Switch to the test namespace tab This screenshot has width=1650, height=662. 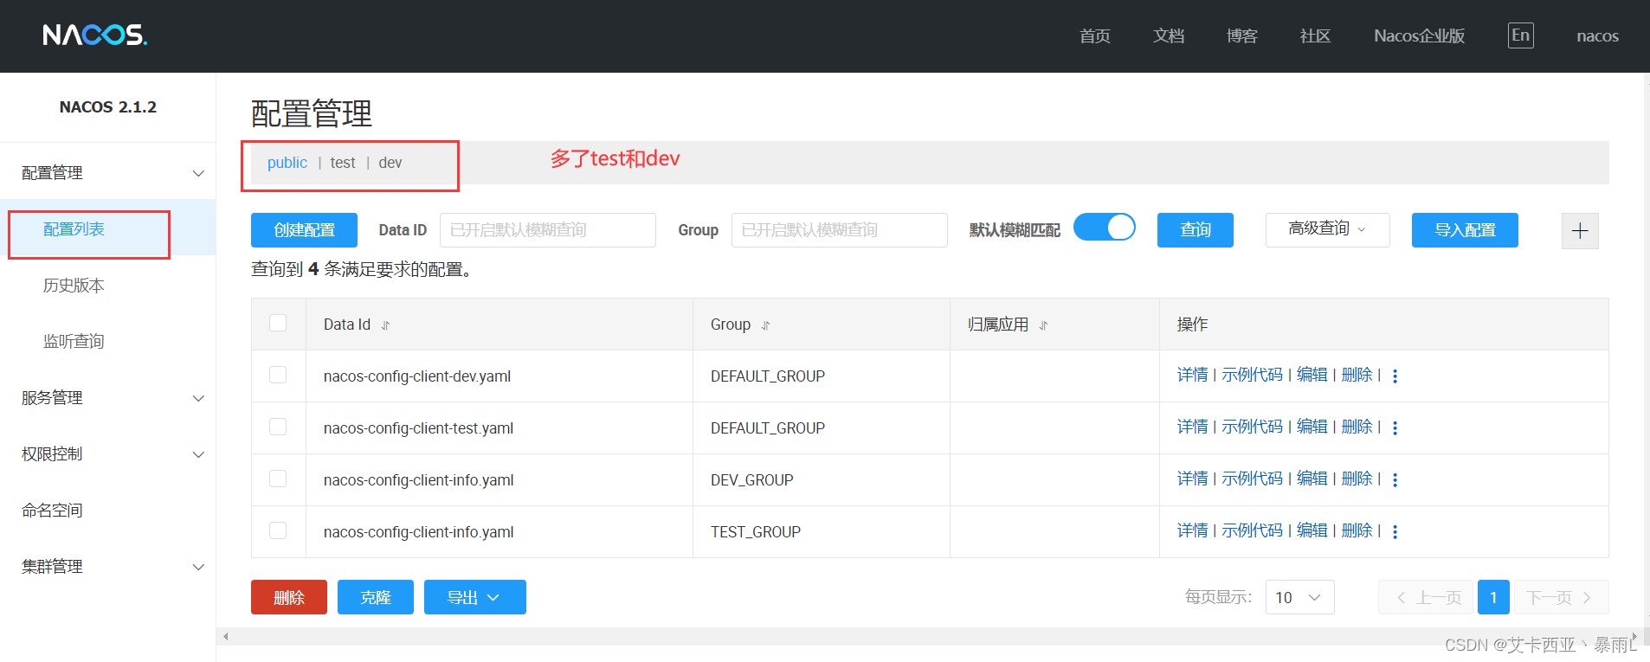coord(342,163)
